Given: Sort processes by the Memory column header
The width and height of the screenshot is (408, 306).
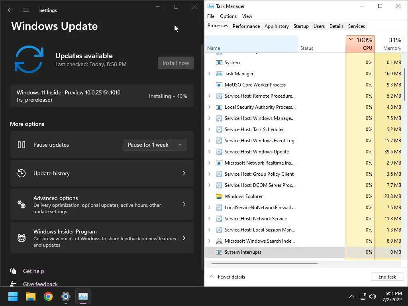Looking at the screenshot, I should click(389, 44).
